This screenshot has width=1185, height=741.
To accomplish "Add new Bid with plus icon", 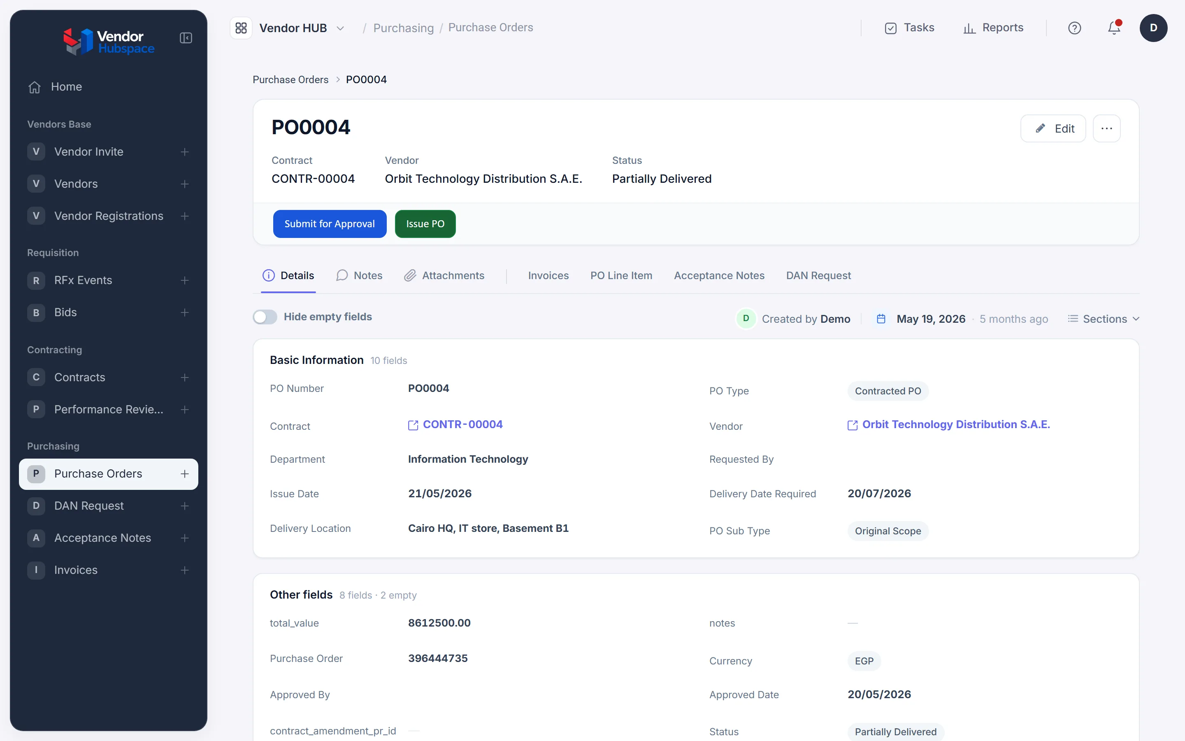I will 185,313.
